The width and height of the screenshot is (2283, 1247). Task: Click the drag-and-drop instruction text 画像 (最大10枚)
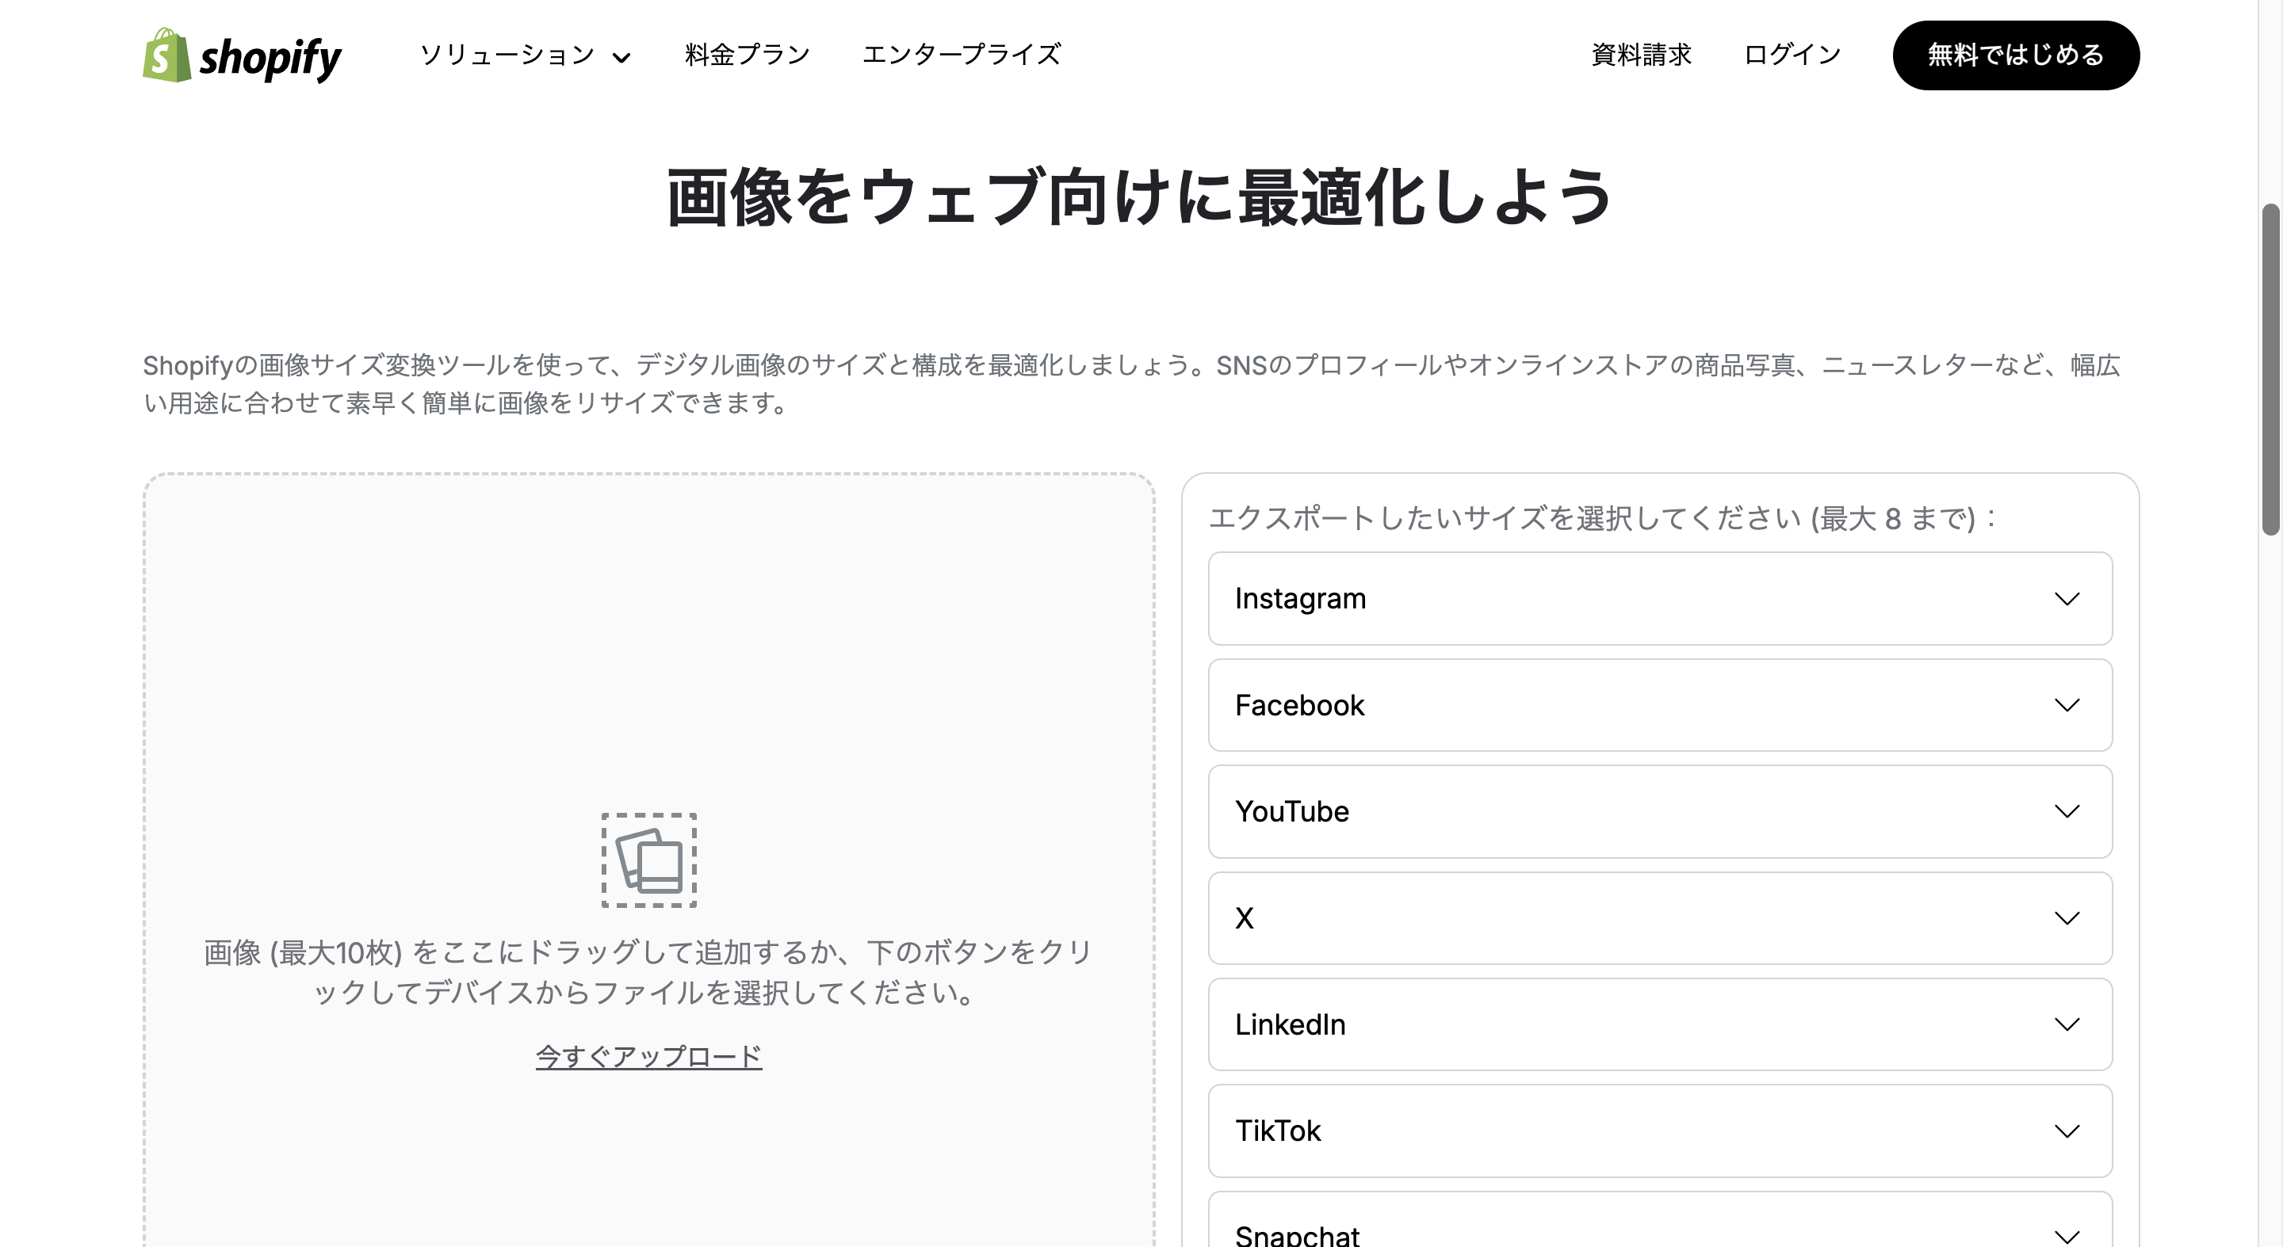point(648,972)
